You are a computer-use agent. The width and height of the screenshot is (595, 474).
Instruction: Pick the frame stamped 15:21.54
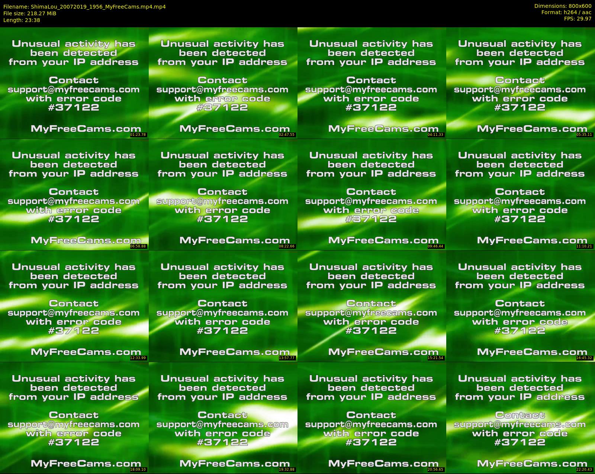[372, 306]
